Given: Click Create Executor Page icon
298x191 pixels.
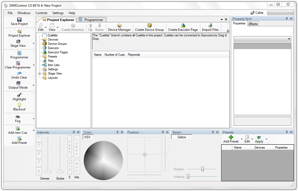Looking at the screenshot, I should 183,26.
